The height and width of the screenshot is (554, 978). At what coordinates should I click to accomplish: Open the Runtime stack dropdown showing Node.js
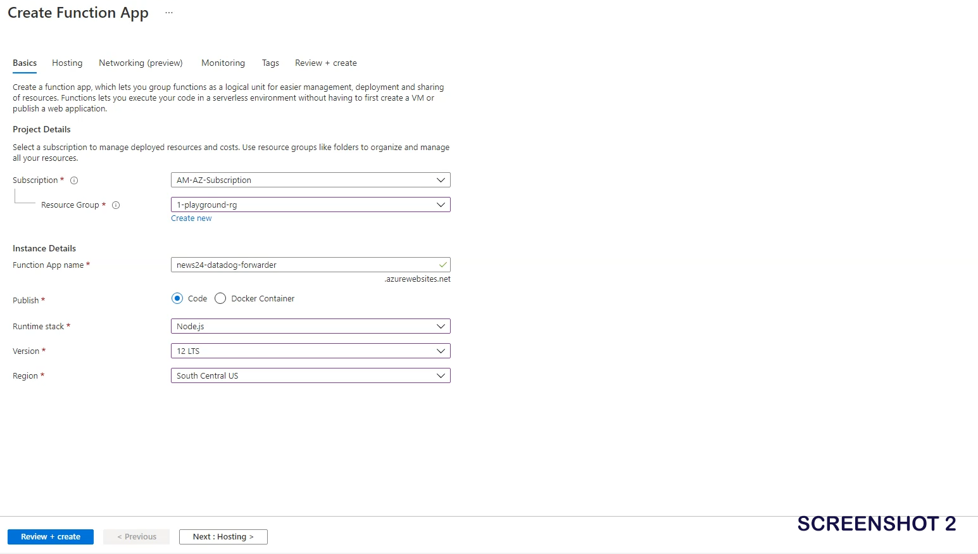310,326
